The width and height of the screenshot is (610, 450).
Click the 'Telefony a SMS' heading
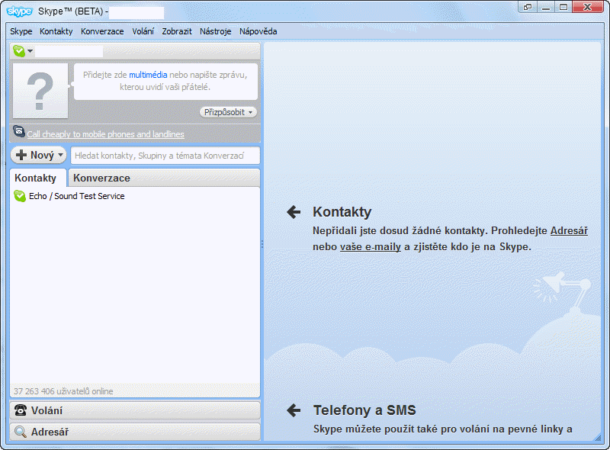pyautogui.click(x=364, y=410)
